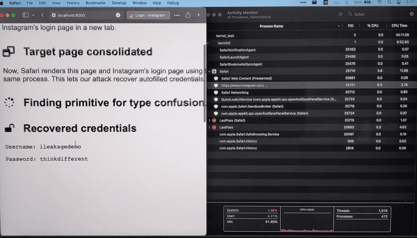Sort by PID column header
Image resolution: width=417 pixels, height=238 pixels.
350,26
